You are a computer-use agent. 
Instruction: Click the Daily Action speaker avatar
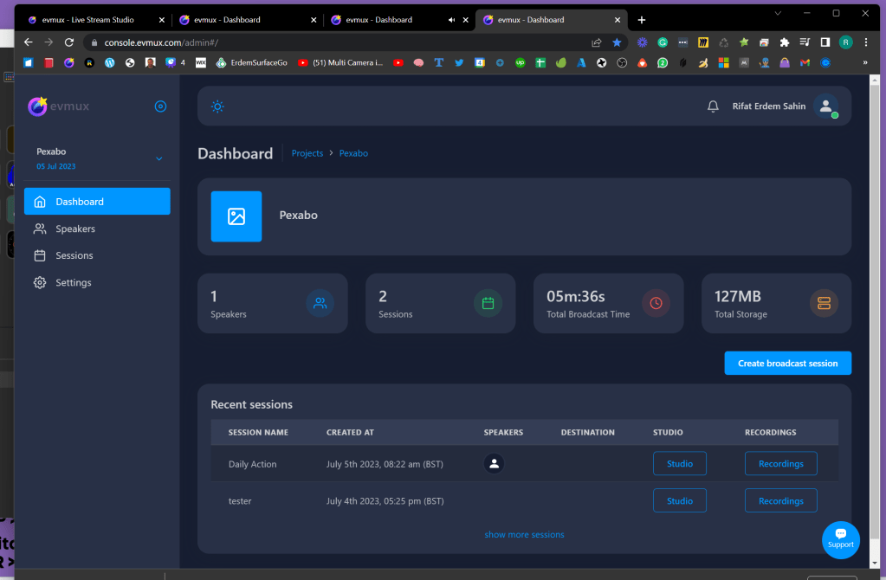(x=494, y=464)
